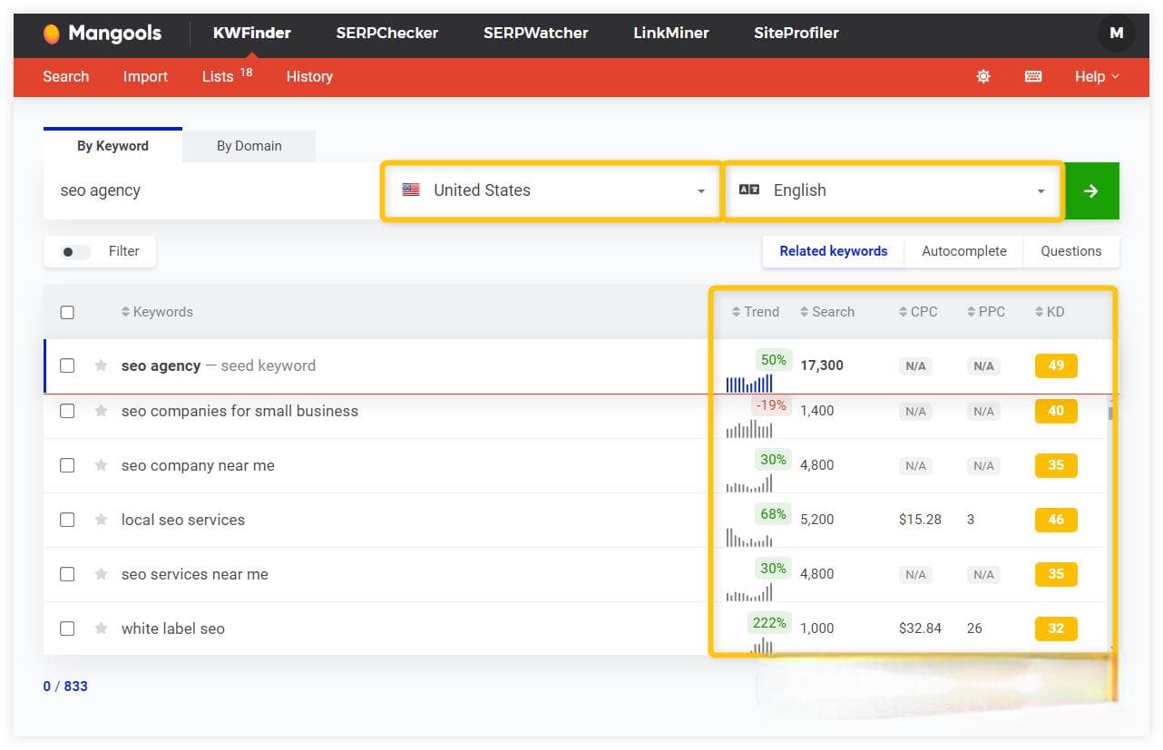The height and width of the screenshot is (750, 1163).
Task: Star the seo services near me keyword
Action: (x=102, y=574)
